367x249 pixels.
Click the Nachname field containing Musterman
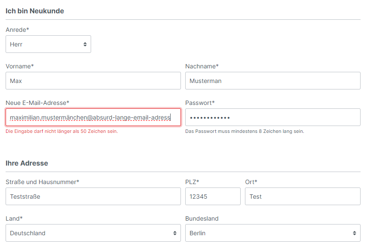273,80
